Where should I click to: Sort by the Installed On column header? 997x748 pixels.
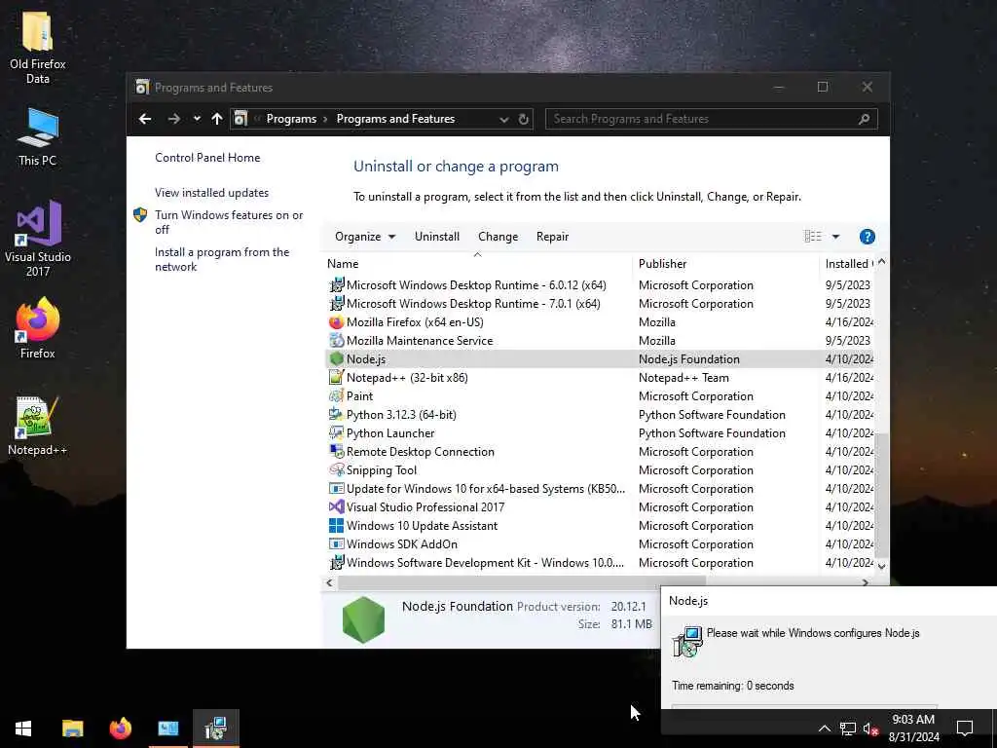click(848, 263)
